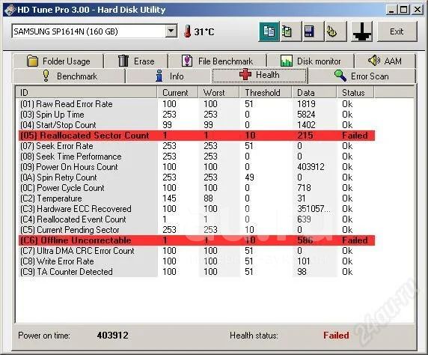Select the (04) Start/Stop Count row
Screen dimensions: 428x355
pos(197,125)
